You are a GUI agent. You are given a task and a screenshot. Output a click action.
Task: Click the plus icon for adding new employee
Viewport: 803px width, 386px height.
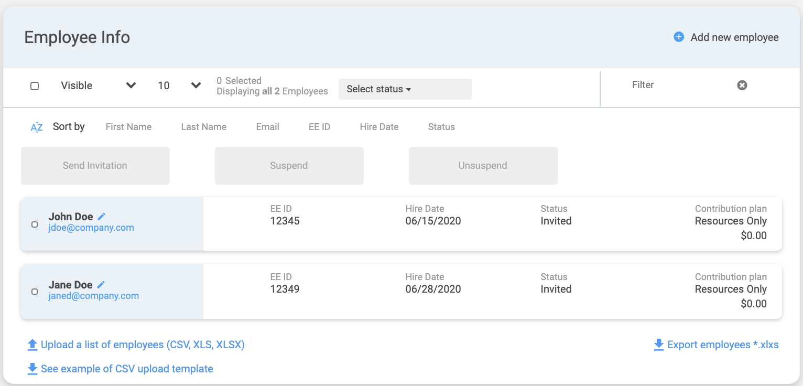(679, 37)
